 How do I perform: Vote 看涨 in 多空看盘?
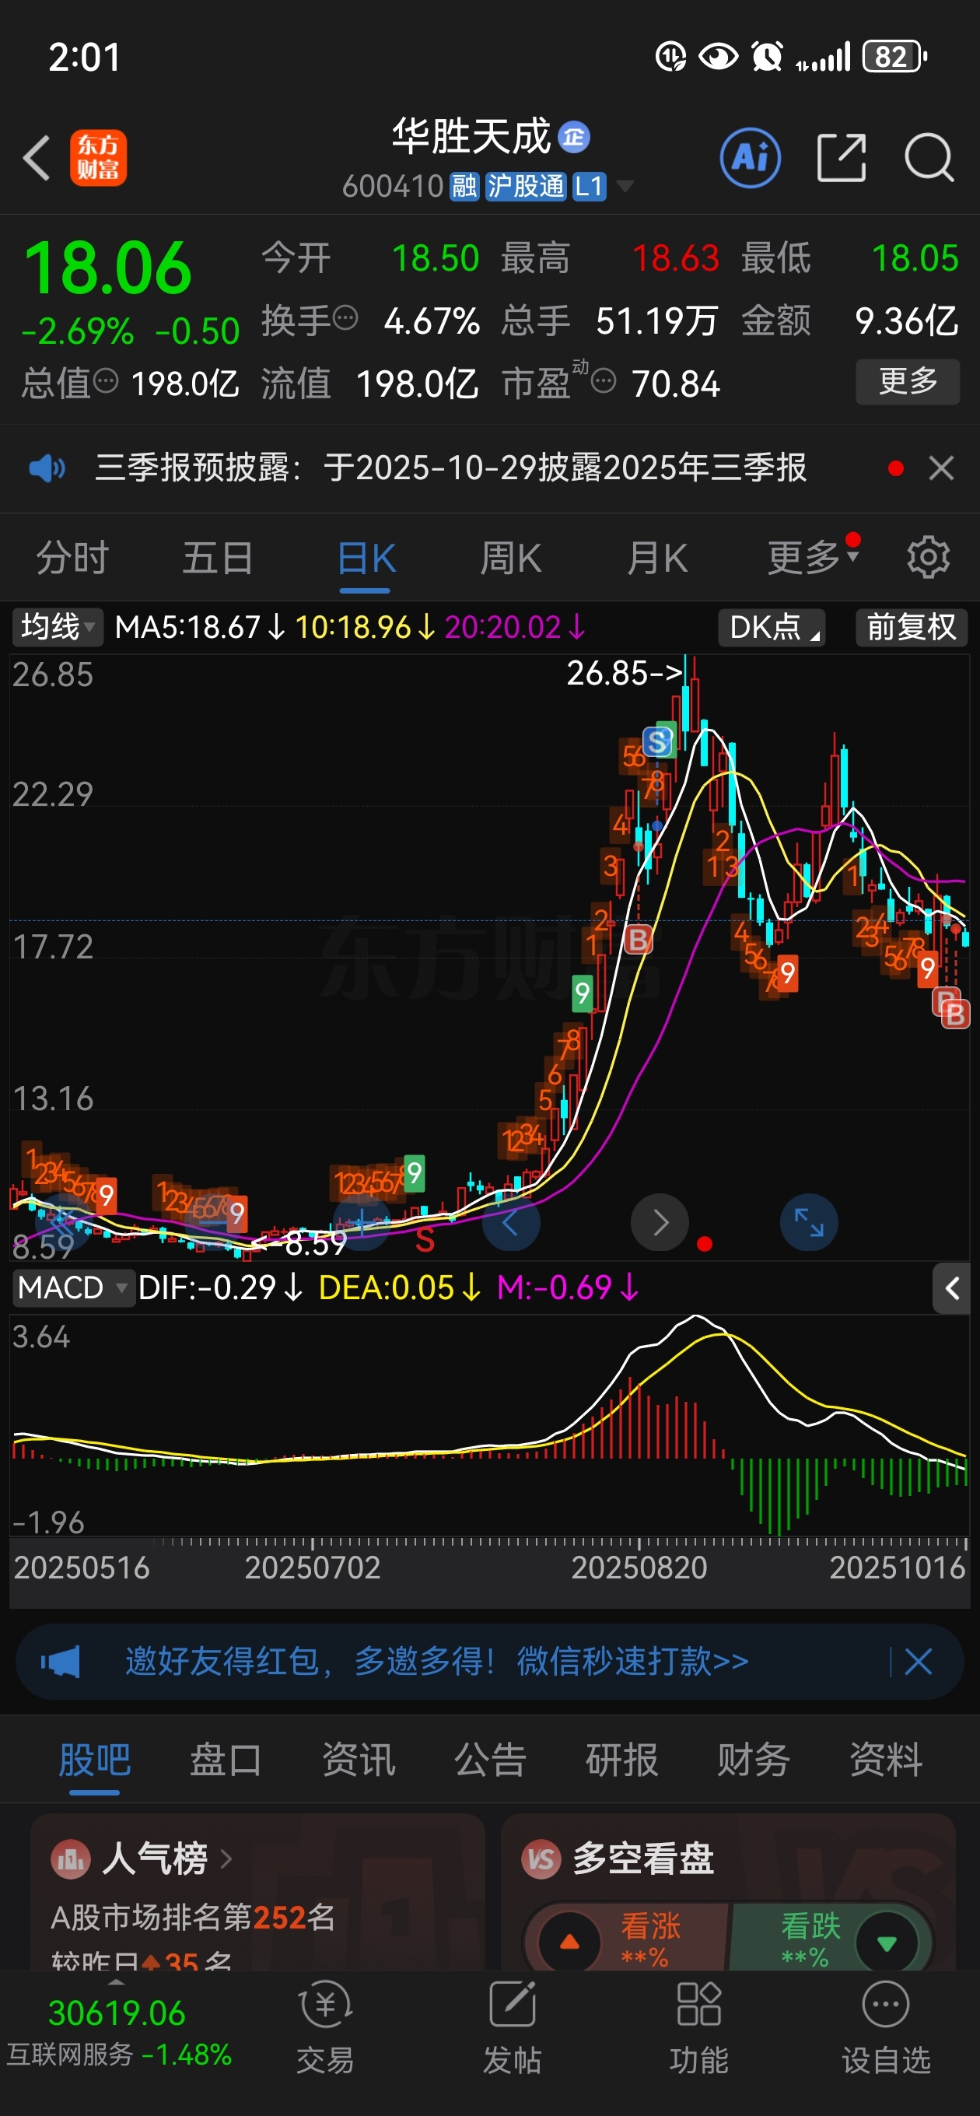pos(626,1938)
